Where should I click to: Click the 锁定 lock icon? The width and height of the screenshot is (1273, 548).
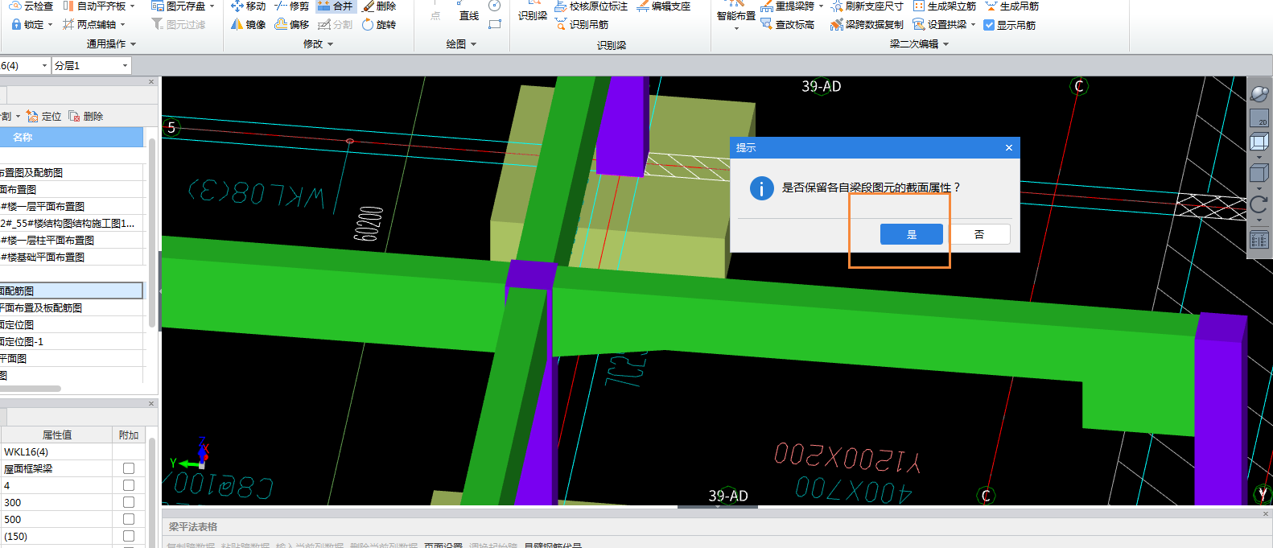pyautogui.click(x=16, y=24)
